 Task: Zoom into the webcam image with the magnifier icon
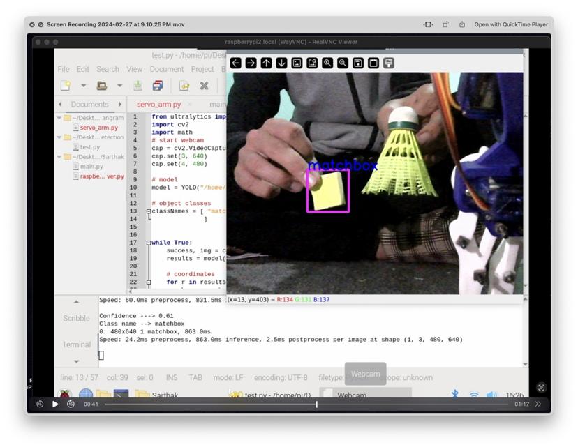pyautogui.click(x=327, y=63)
